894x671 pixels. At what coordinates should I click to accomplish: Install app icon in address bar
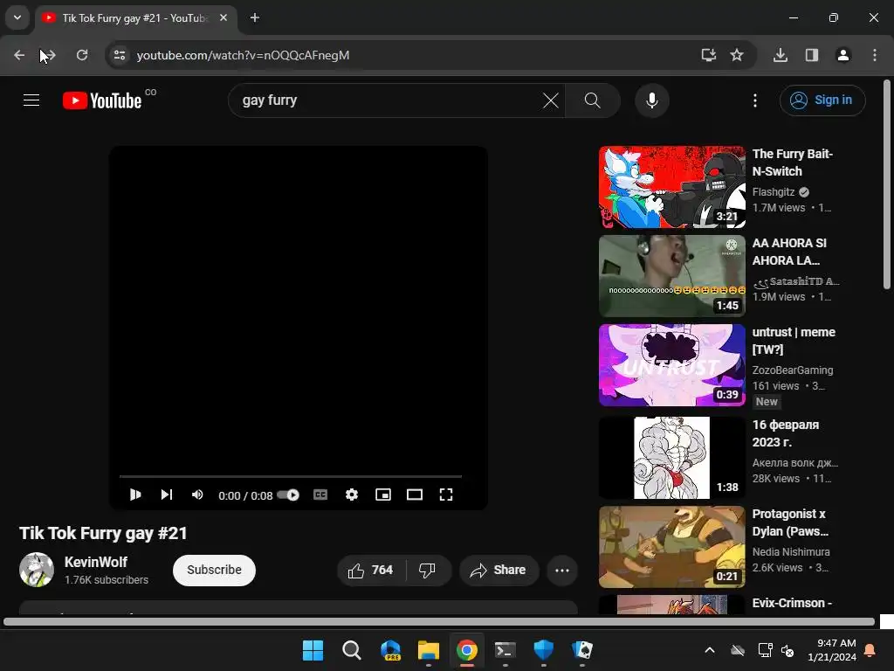[x=709, y=55]
